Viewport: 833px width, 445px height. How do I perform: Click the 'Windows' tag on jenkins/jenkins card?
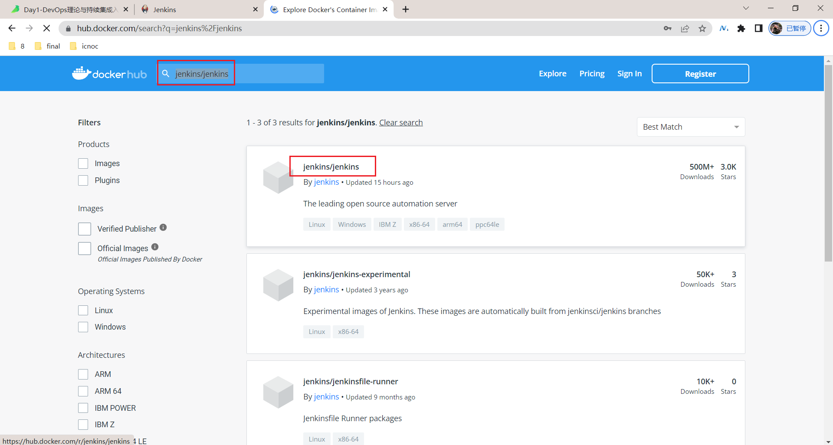pos(352,225)
